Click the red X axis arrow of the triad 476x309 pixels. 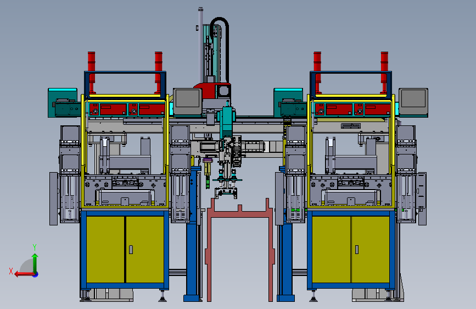pyautogui.click(x=24, y=274)
